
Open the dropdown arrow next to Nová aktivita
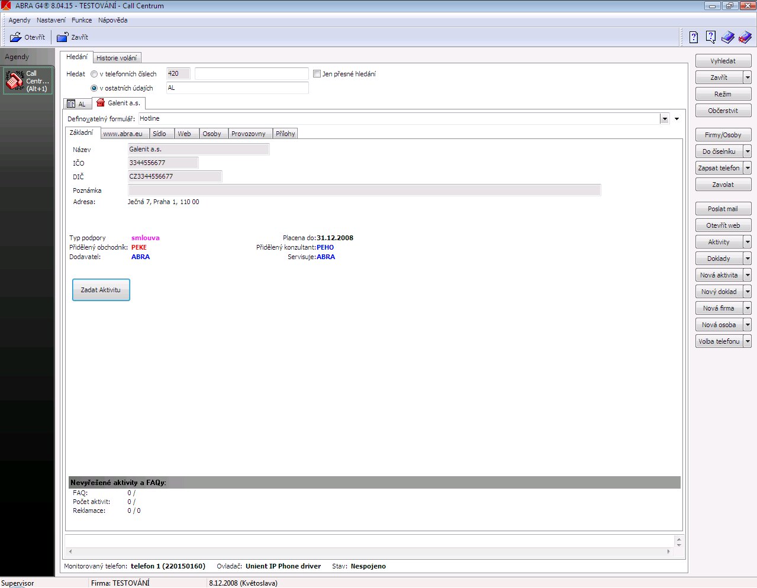tap(748, 275)
